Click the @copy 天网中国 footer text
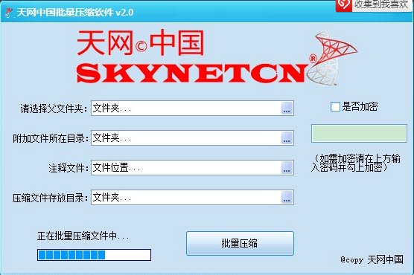The height and width of the screenshot is (275, 414). pyautogui.click(x=372, y=259)
